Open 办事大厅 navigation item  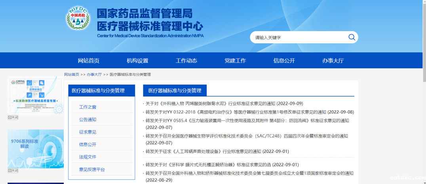tap(333, 61)
